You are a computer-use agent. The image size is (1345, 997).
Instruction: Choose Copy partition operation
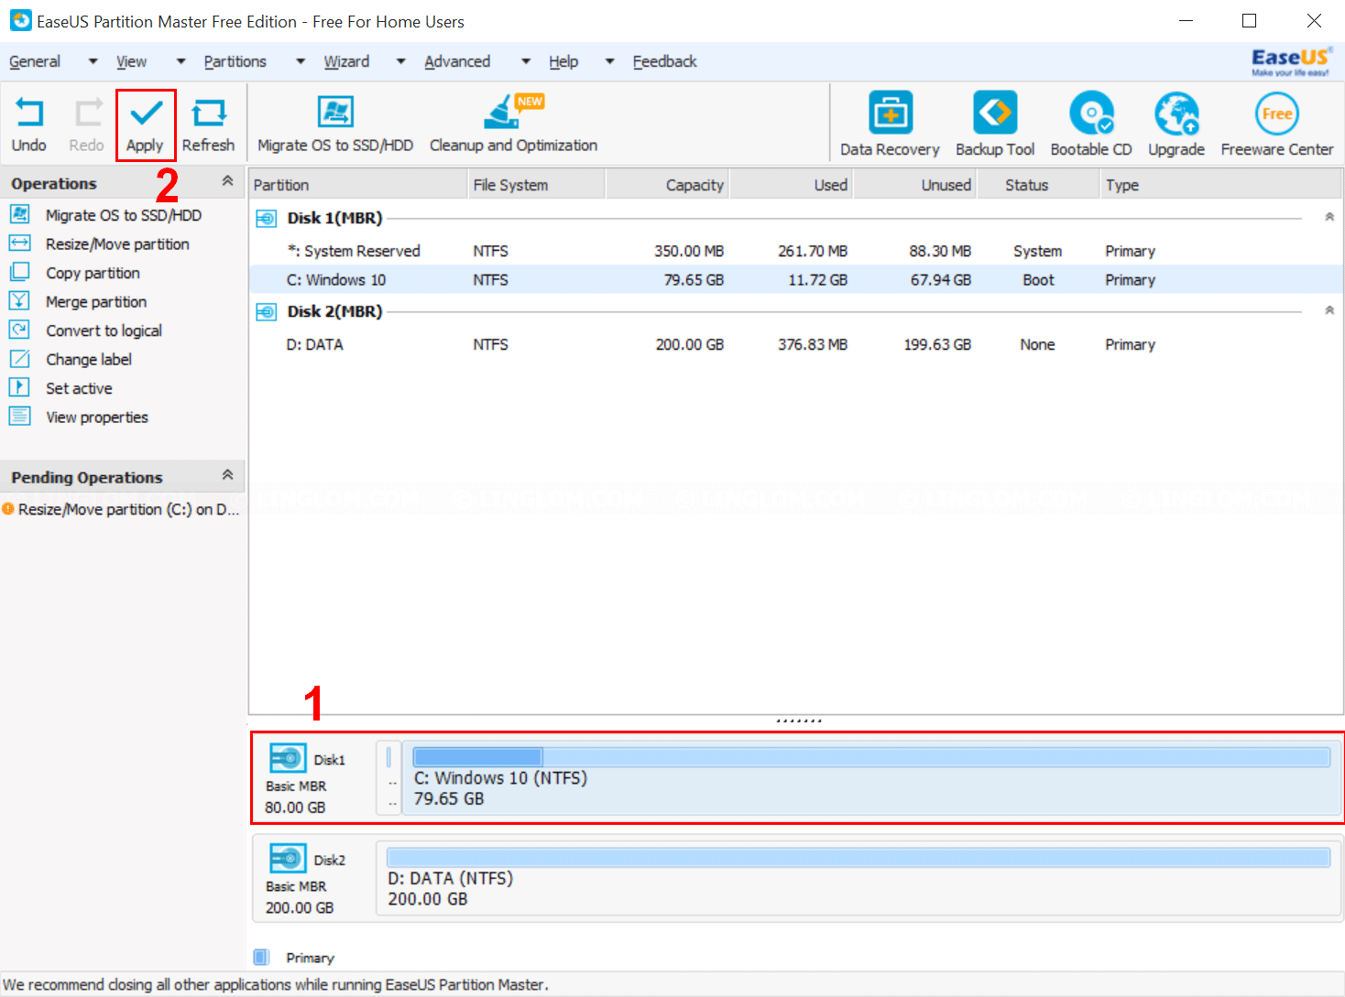pos(93,273)
